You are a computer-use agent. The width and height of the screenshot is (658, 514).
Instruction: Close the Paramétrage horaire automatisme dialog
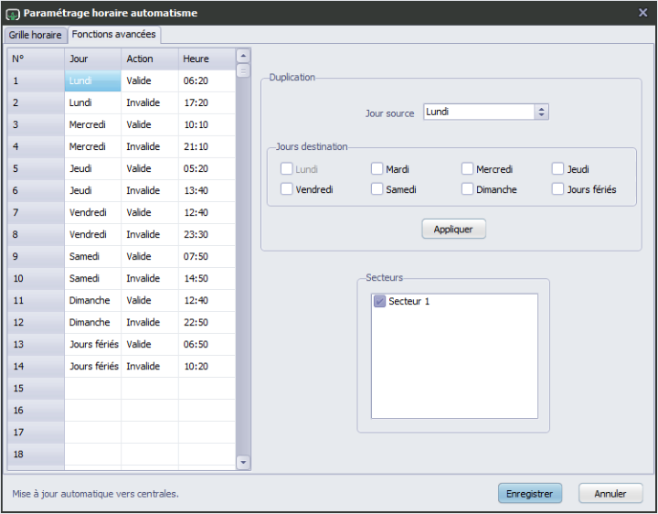click(642, 13)
